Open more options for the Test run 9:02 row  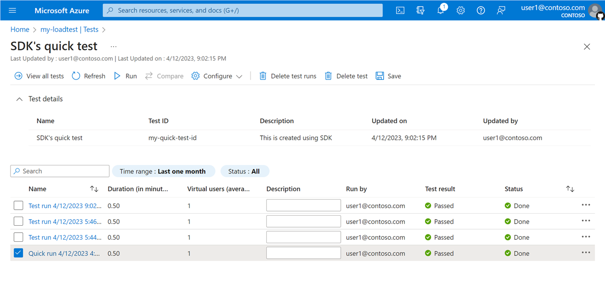click(586, 205)
